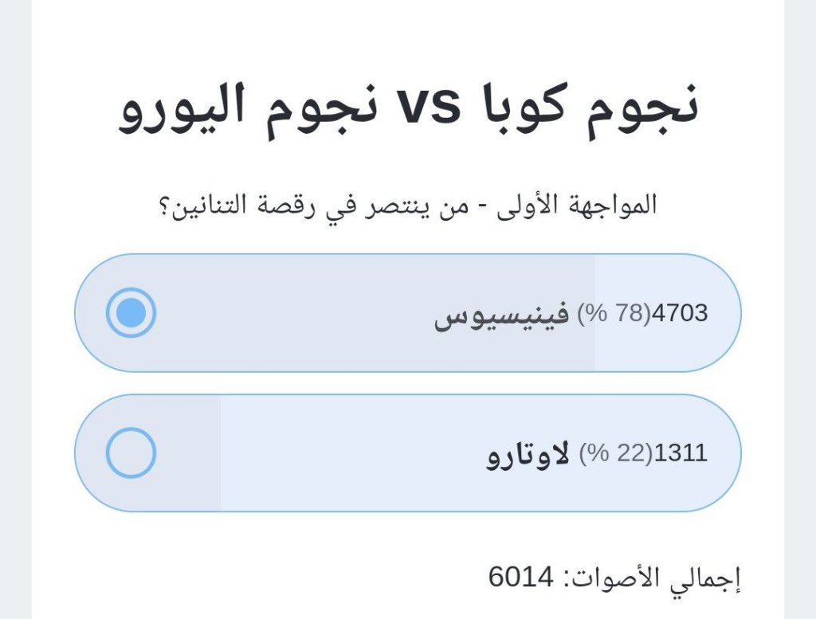Click the 1311 vote count

coord(680,454)
